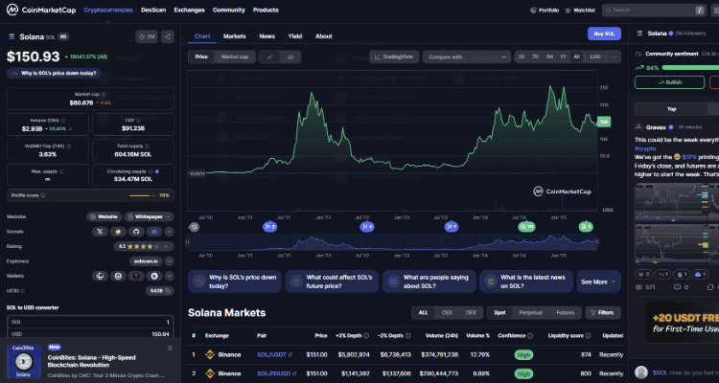Expand the See More questions dropdown
This screenshot has height=383, width=719.
pyautogui.click(x=598, y=282)
